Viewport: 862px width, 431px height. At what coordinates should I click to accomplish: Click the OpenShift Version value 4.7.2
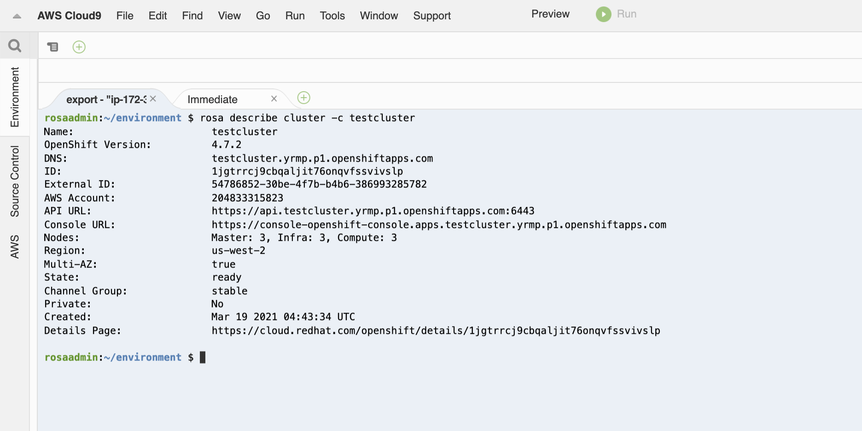pos(226,145)
